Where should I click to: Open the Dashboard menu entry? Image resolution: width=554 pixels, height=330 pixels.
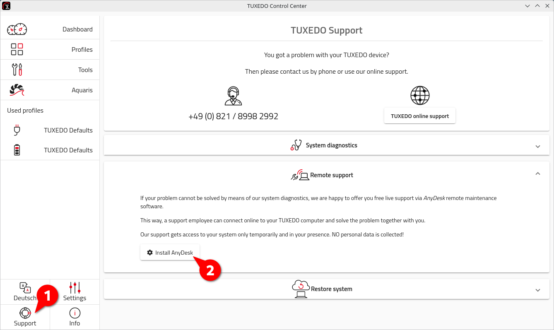pos(50,29)
